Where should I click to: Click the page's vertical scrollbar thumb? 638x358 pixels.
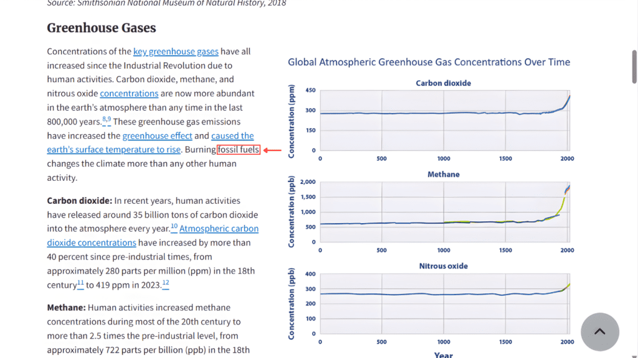[x=634, y=44]
